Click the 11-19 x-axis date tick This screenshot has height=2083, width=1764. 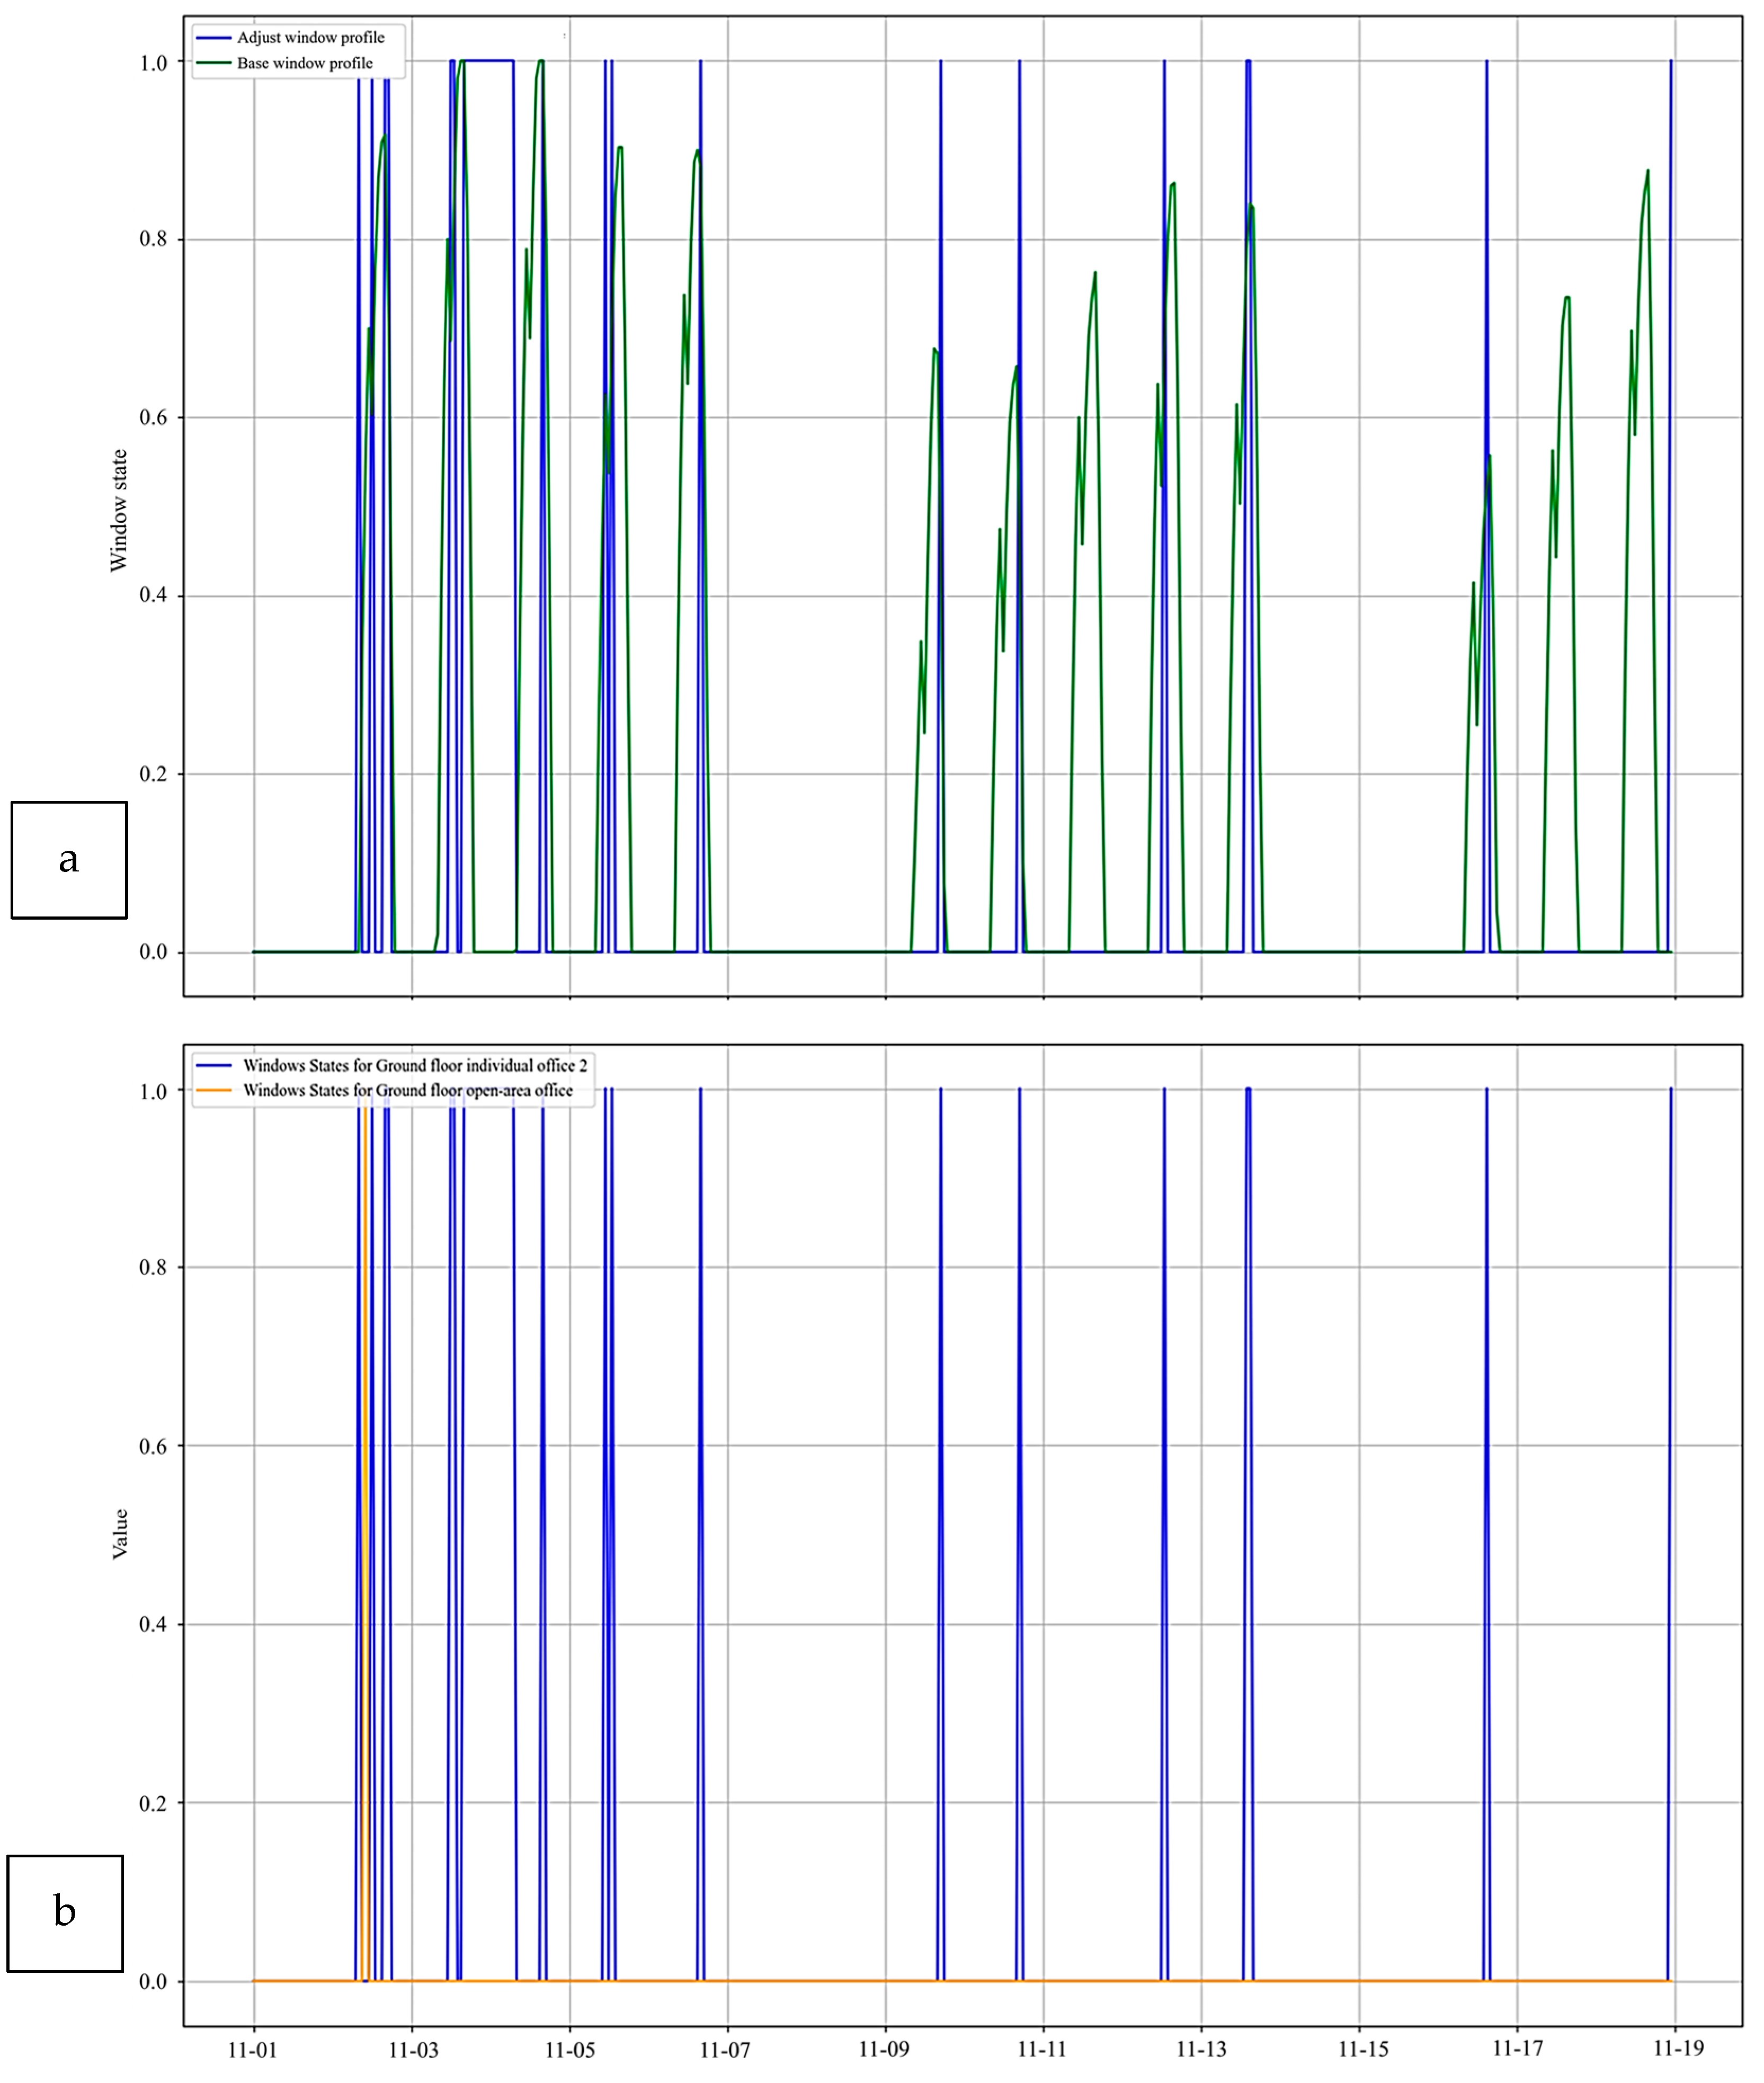click(1678, 2049)
